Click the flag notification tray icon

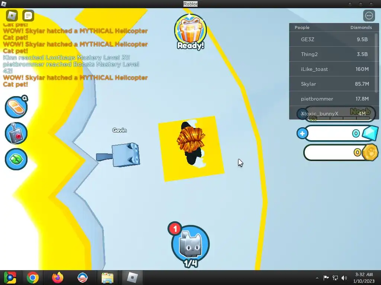point(326,278)
